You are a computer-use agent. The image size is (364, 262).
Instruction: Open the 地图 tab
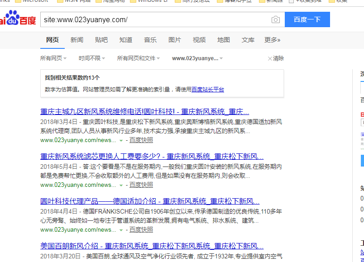point(224,40)
